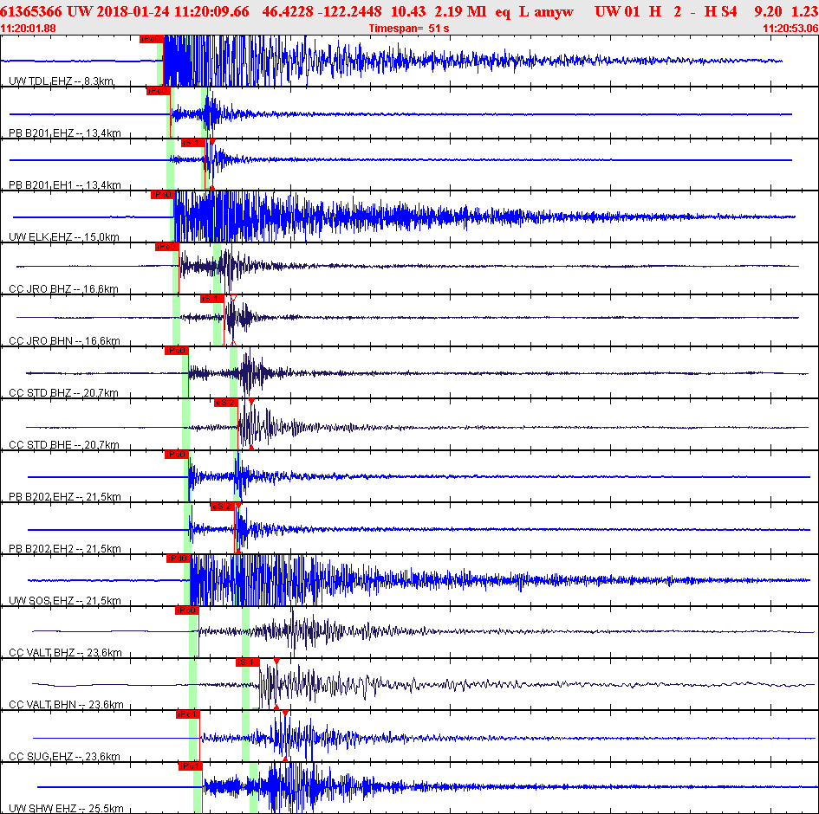Click the 'UW TDL EHZ -- 8.3km' station label
This screenshot has height=814, width=819.
click(x=62, y=81)
